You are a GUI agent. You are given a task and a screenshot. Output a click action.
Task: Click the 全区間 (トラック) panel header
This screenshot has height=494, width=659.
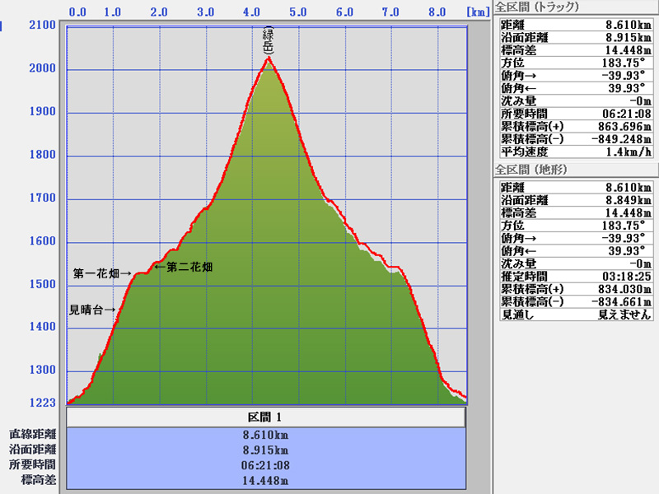[x=536, y=7]
